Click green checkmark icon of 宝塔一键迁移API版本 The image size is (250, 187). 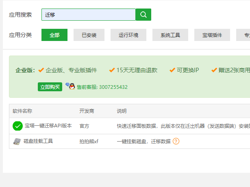[x=18, y=126]
